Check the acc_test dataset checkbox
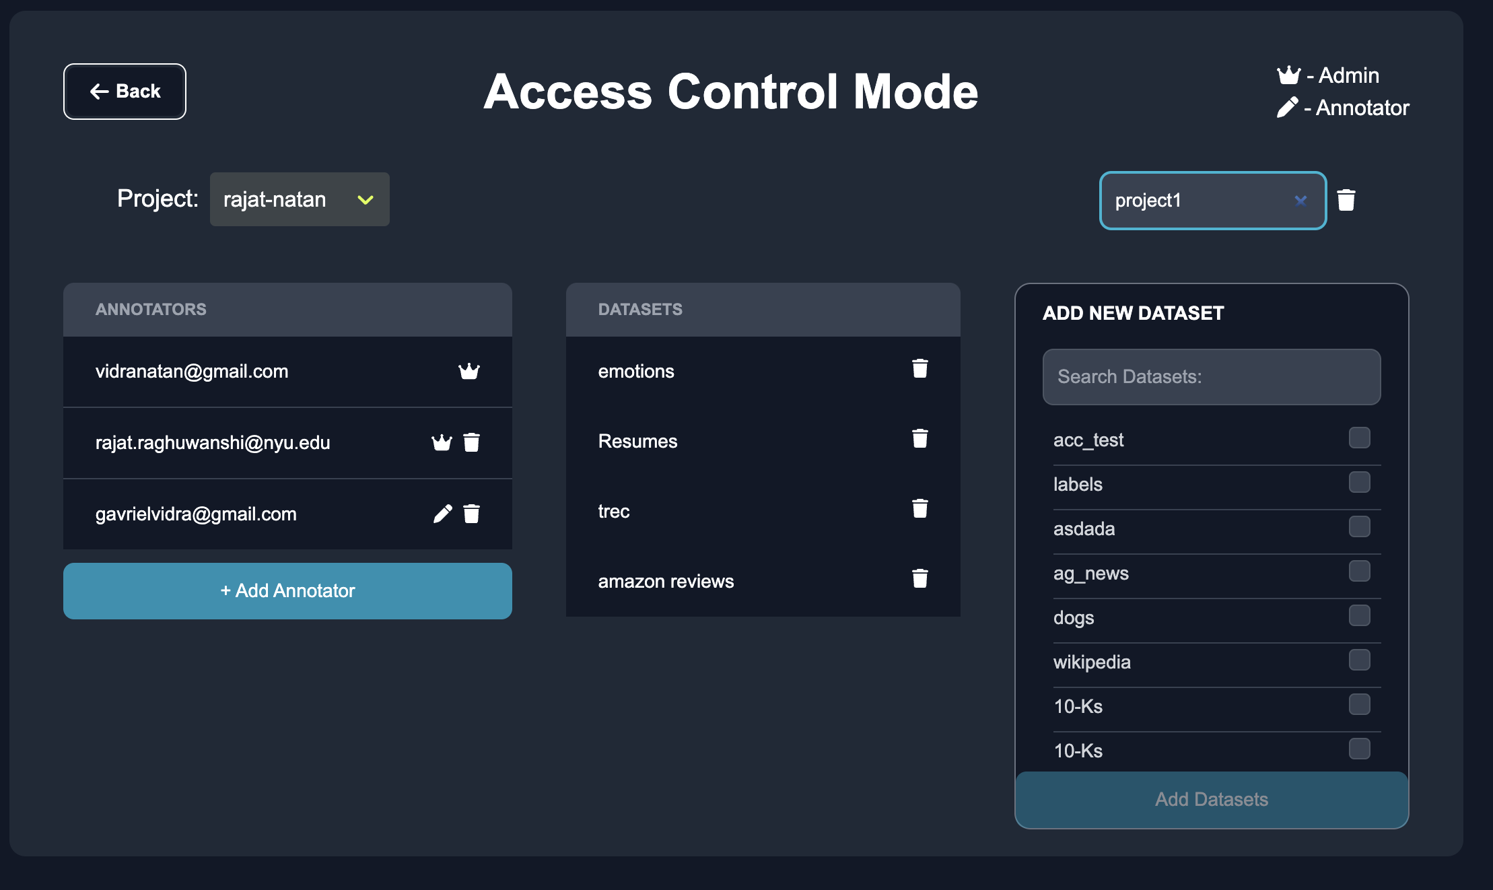The image size is (1493, 890). coord(1359,438)
